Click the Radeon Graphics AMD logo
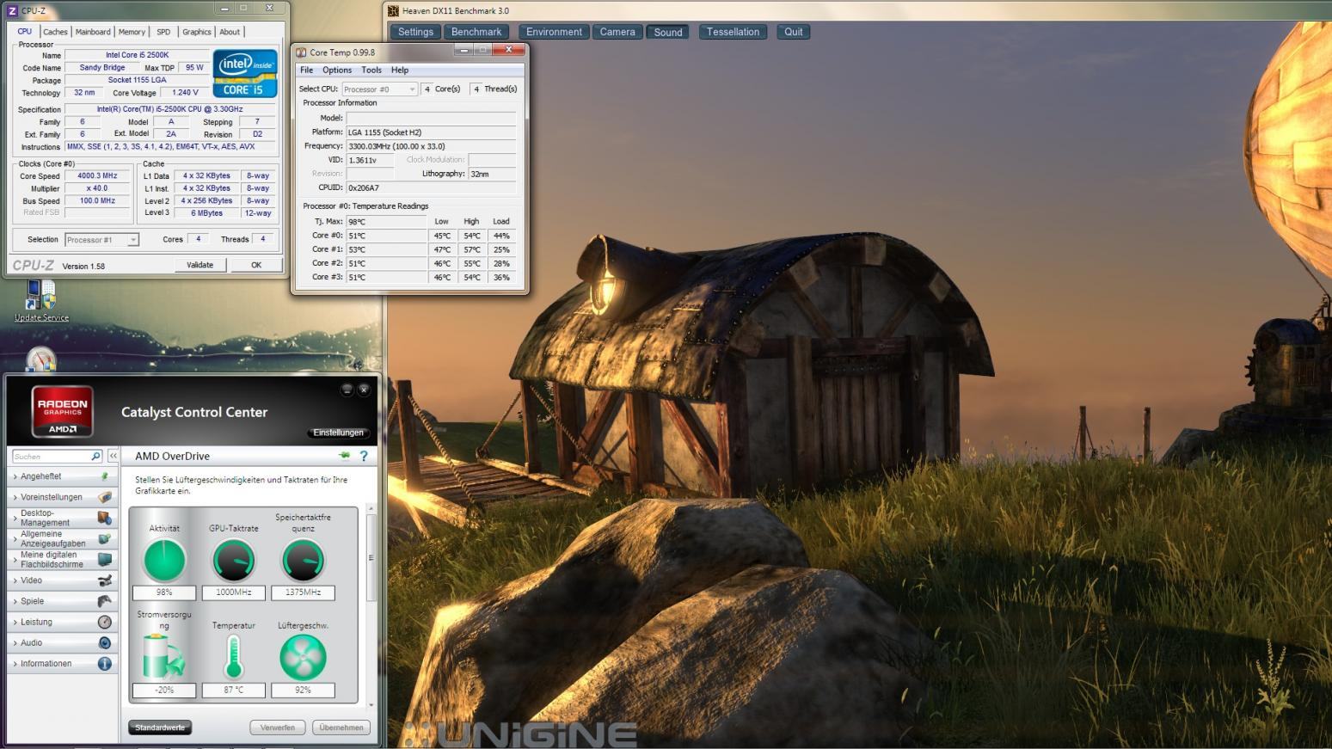Image resolution: width=1332 pixels, height=749 pixels. click(x=63, y=411)
